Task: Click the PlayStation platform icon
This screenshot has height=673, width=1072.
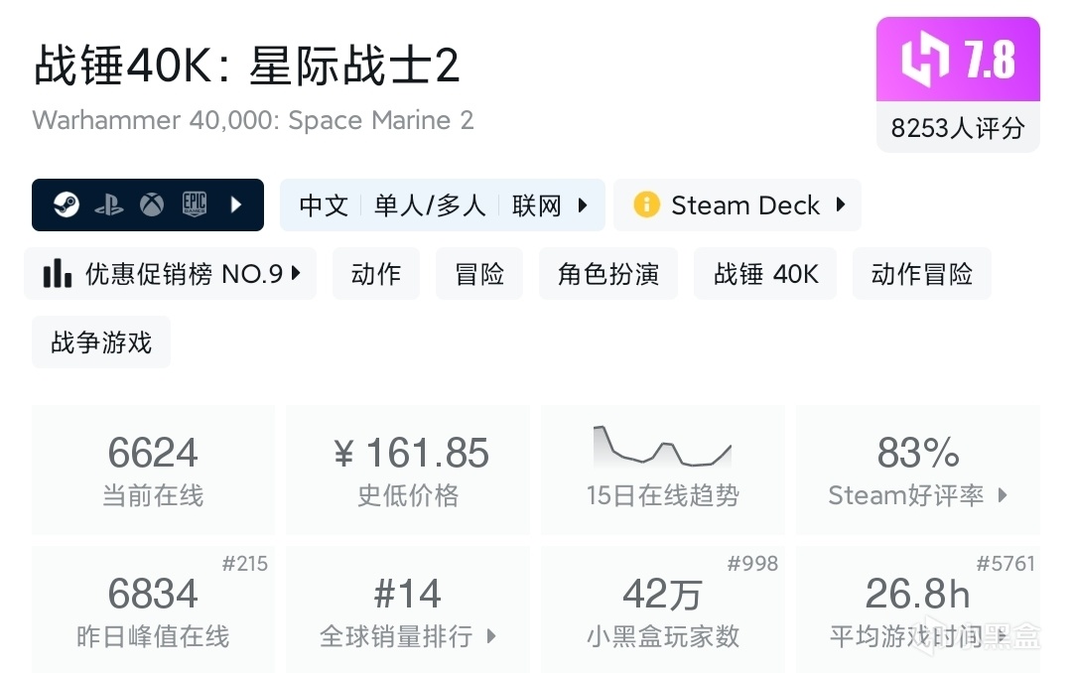Action: point(109,205)
